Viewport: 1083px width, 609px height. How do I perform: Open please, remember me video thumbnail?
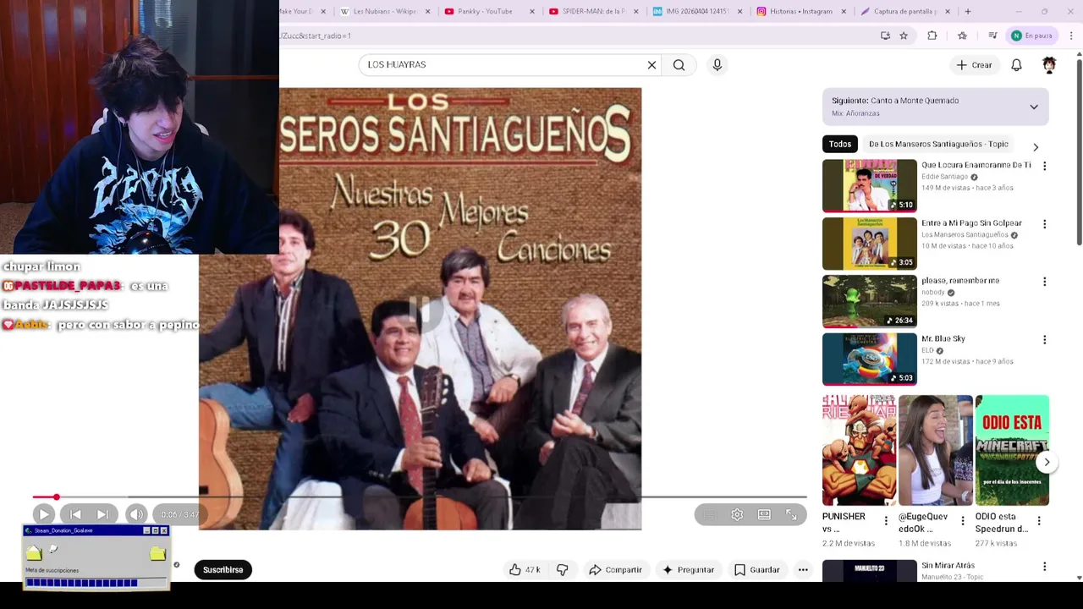(x=869, y=301)
